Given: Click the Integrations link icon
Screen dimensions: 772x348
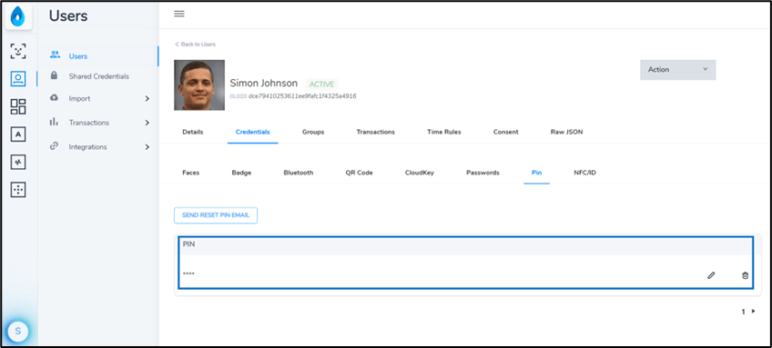Looking at the screenshot, I should click(x=54, y=146).
